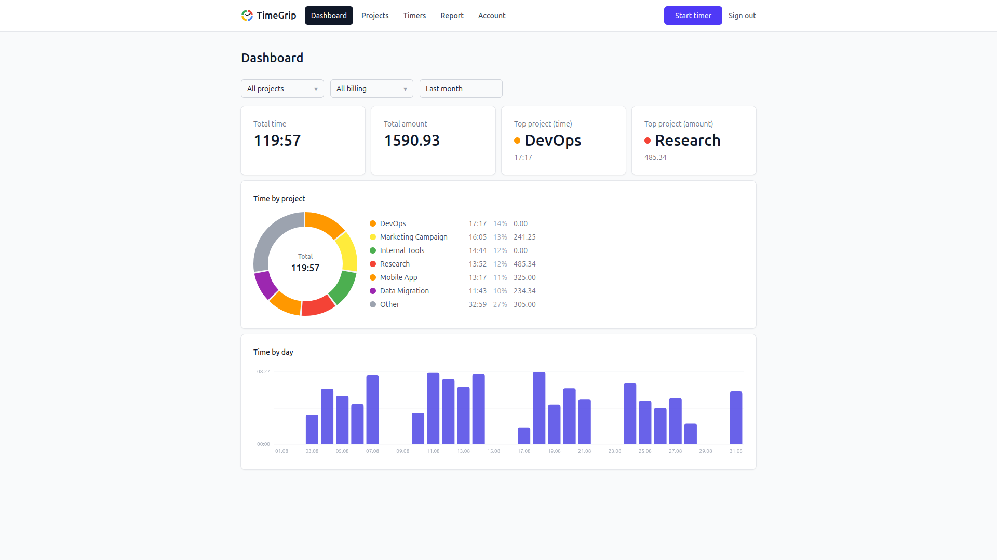Open the All projects dropdown
The image size is (997, 560).
[x=282, y=89]
